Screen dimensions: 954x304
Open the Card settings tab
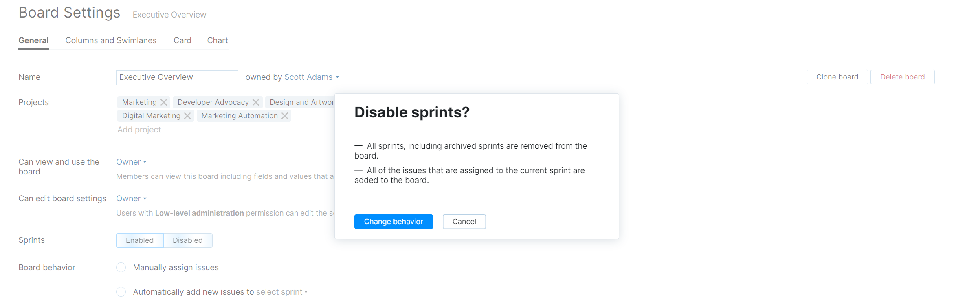(182, 40)
